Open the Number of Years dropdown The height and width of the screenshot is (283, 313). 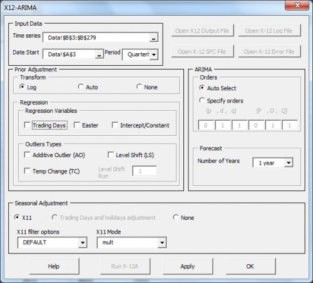(x=289, y=163)
